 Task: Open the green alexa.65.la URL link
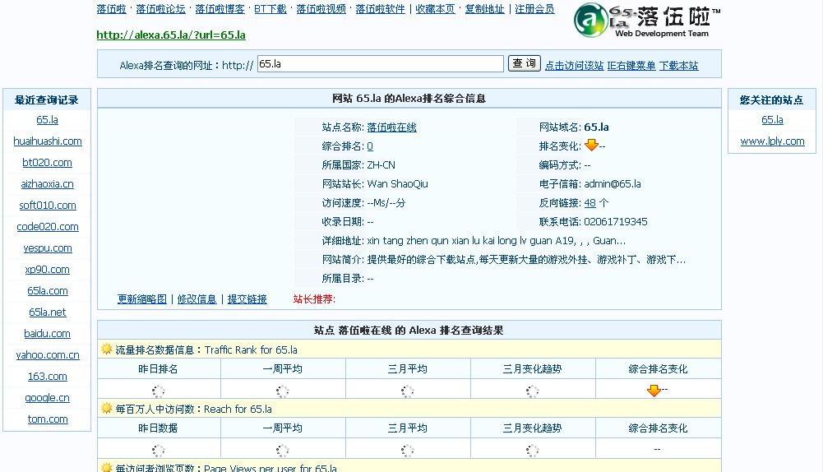point(171,35)
